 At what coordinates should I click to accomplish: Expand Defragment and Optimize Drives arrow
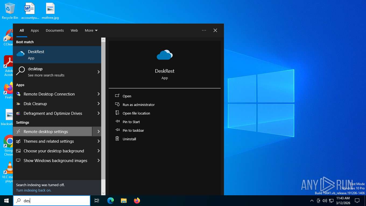[x=98, y=113]
